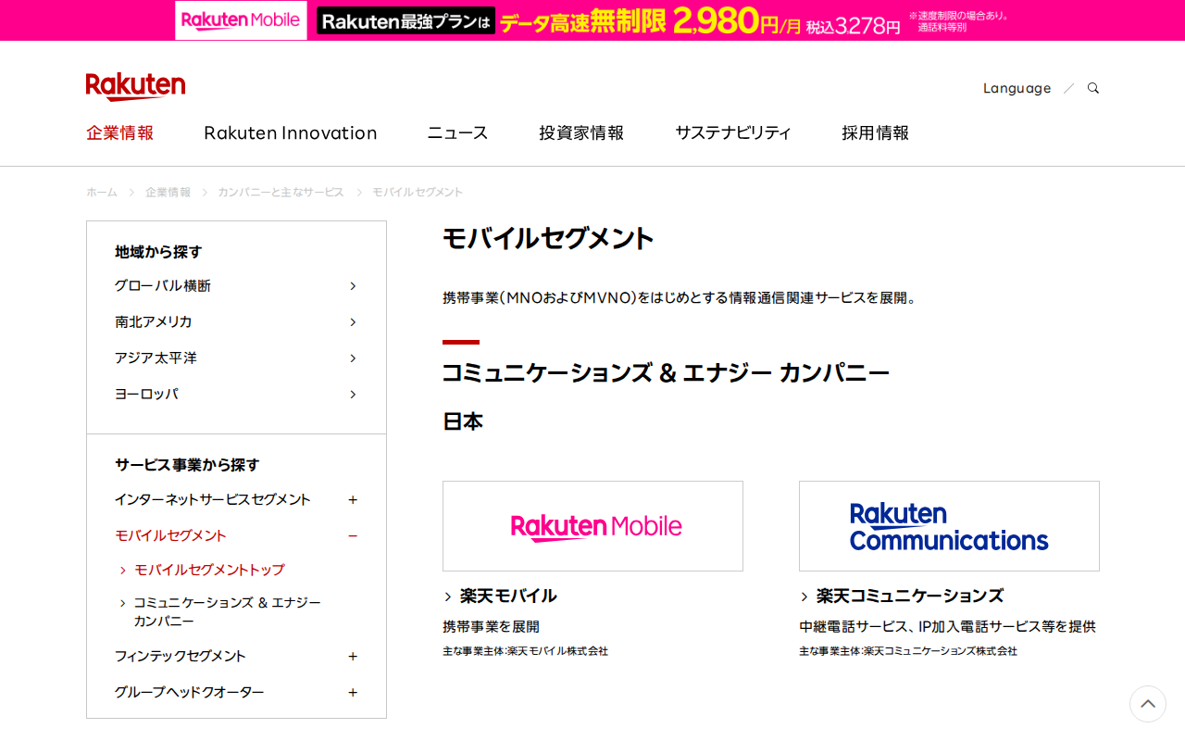Click the 主な事業主体：楽天コミュニケーションズ株式会社 text
The width and height of the screenshot is (1185, 741).
(908, 651)
